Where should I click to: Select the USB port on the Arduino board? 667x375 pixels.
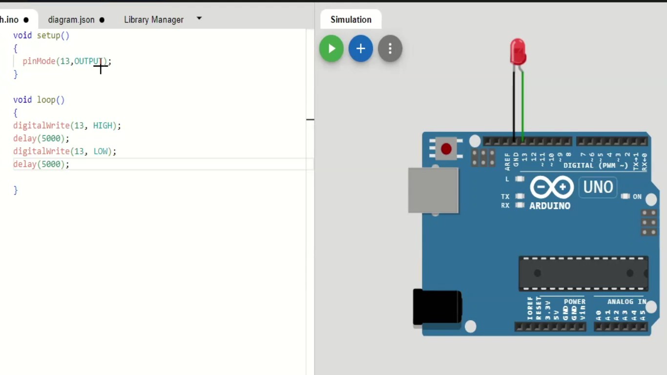434,190
